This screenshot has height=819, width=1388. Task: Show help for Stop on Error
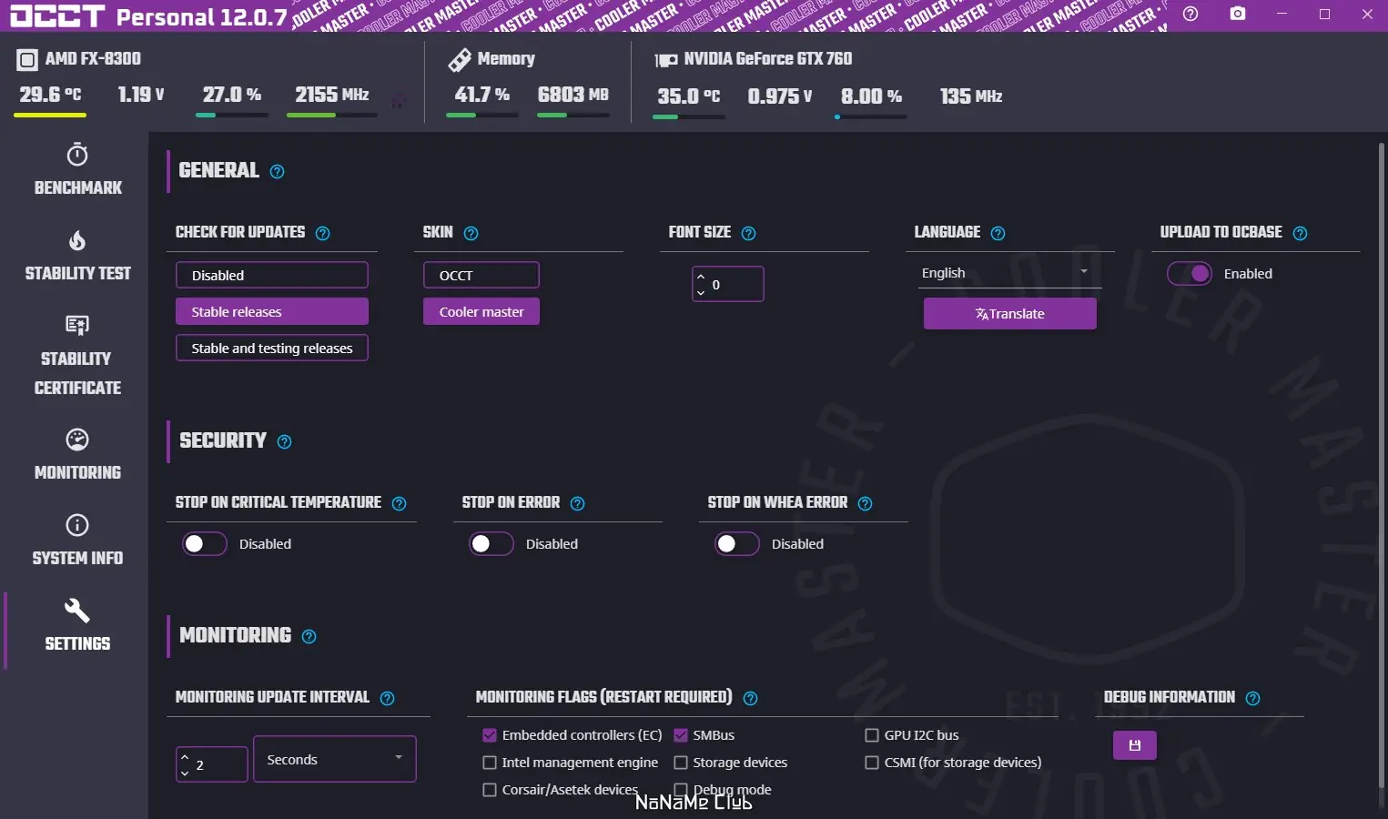point(577,503)
